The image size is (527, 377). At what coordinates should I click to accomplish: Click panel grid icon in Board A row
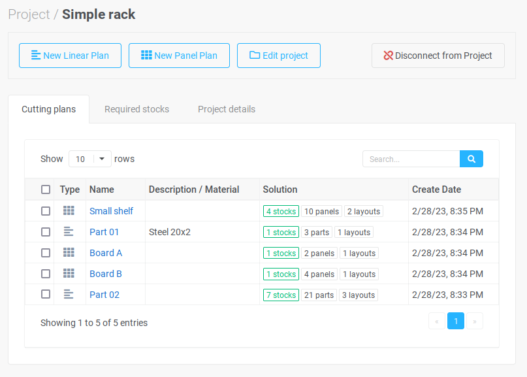69,253
